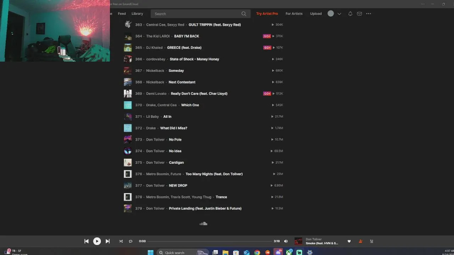454x255 pixels.
Task: Open the now playing album artwork
Action: (298, 241)
